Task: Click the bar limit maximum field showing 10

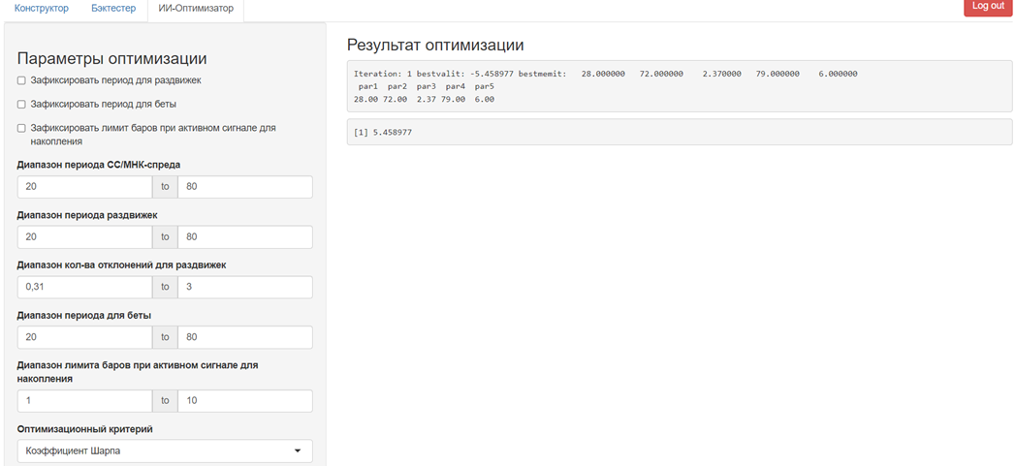Action: (x=245, y=401)
